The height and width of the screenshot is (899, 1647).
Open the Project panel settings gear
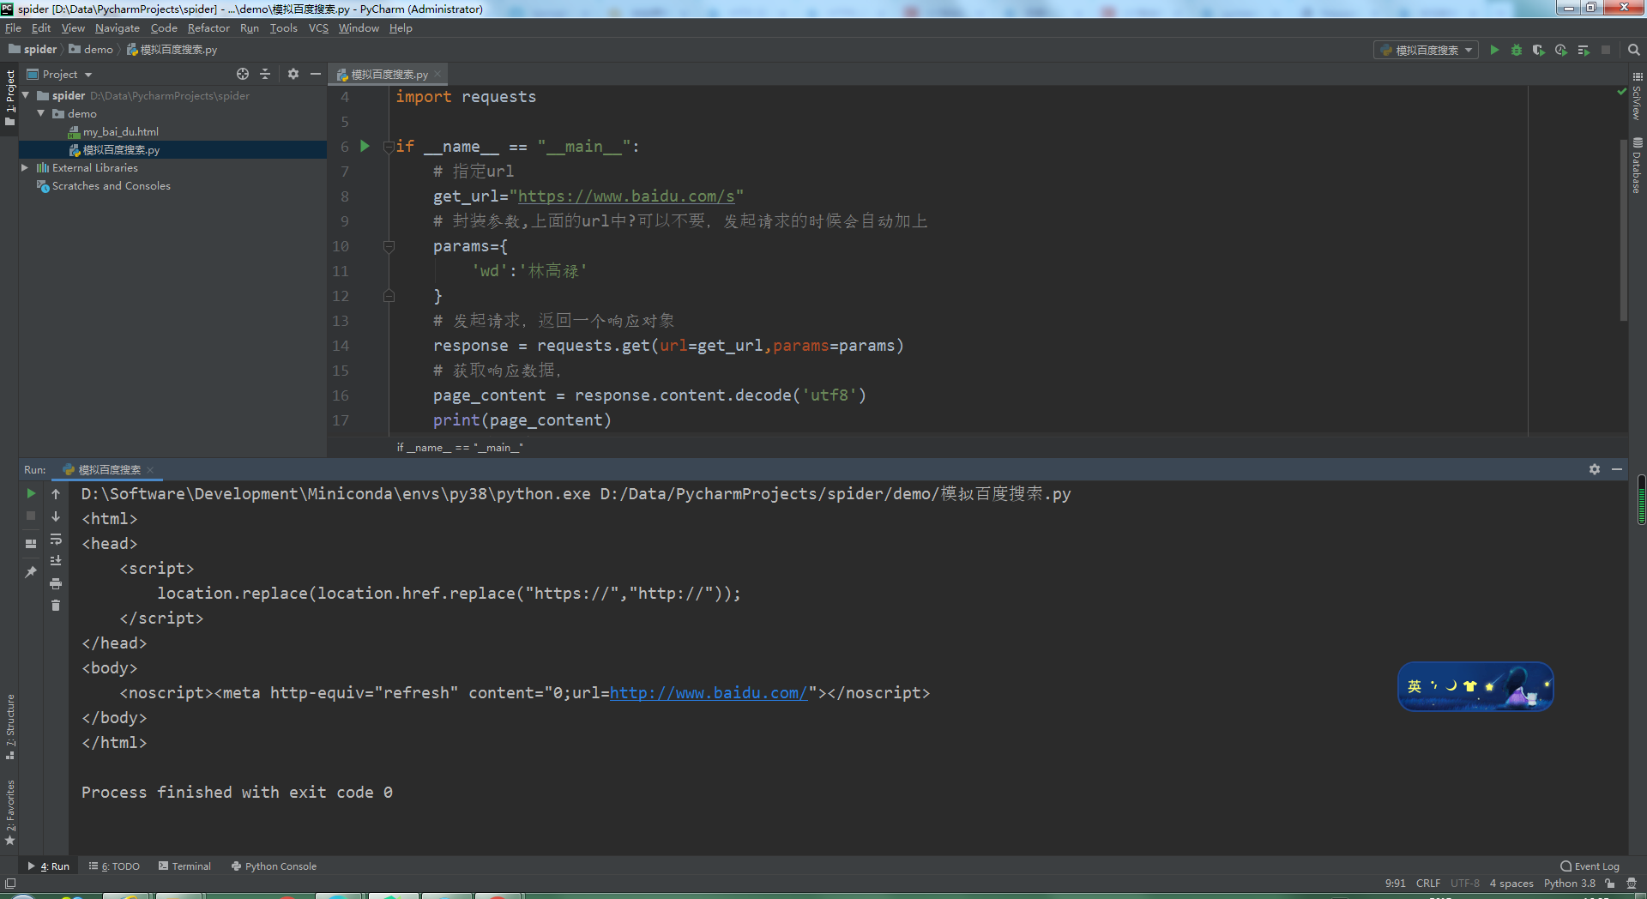coord(293,75)
